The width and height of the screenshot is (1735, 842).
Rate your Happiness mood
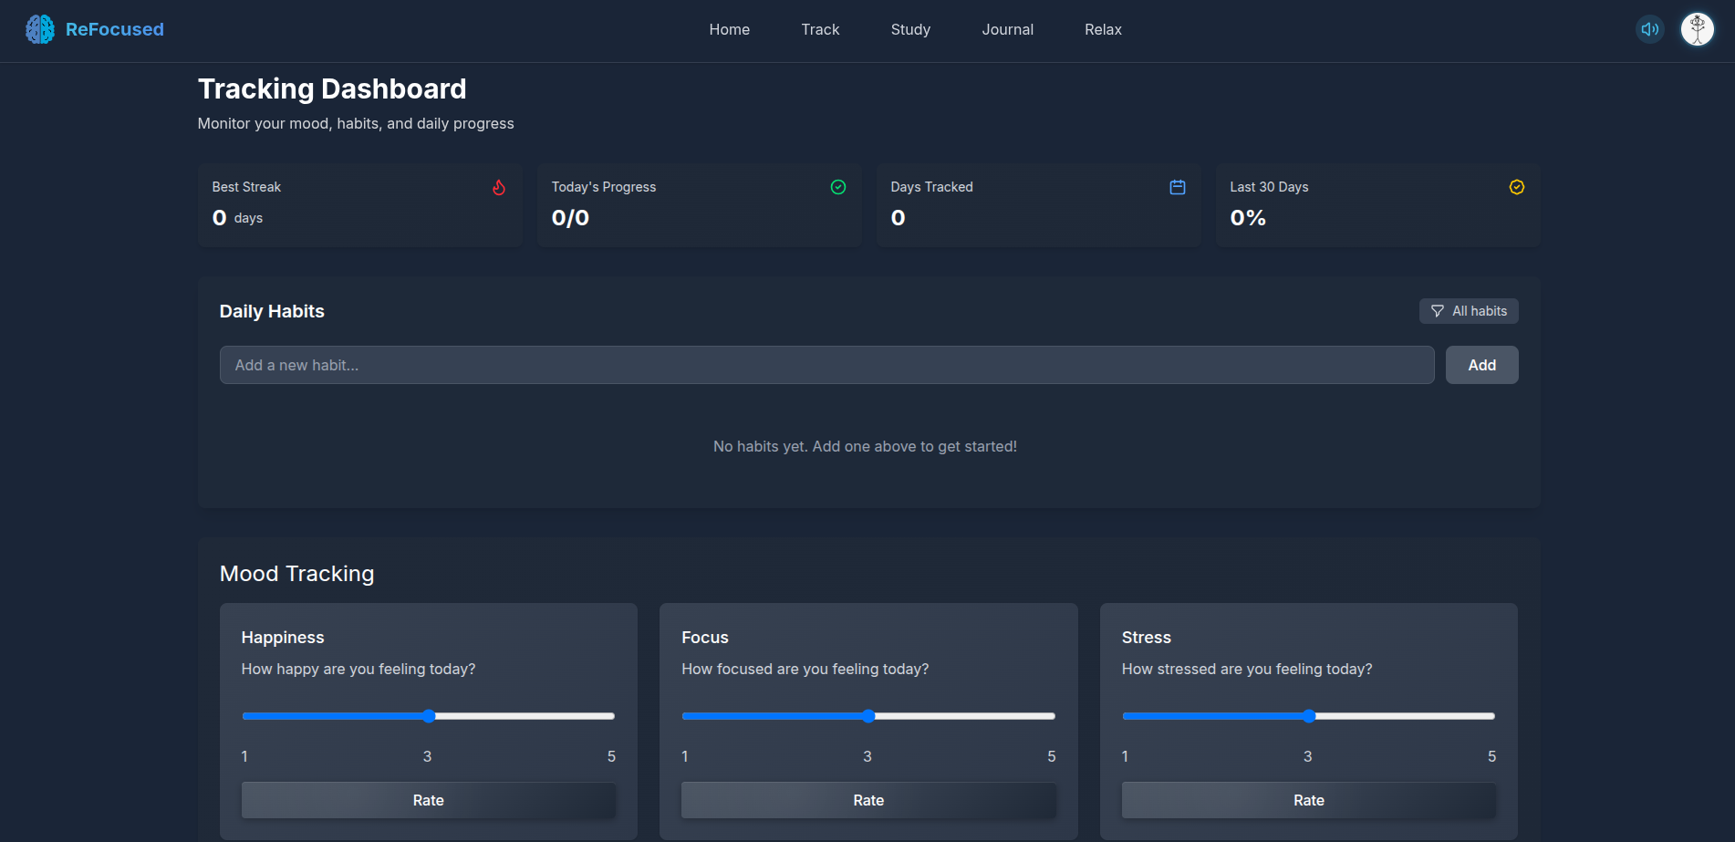(x=428, y=800)
